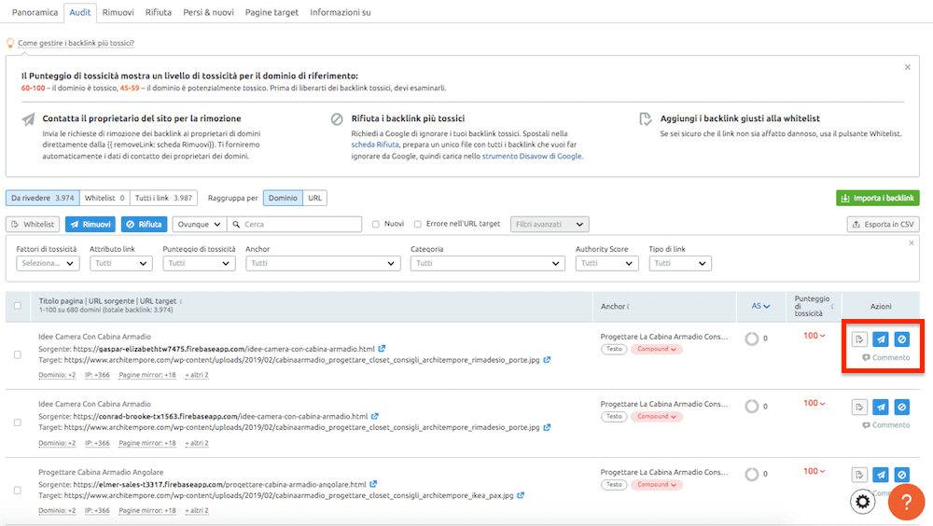
Task: Click the remove (paper plane) icon in first row
Action: [x=881, y=339]
